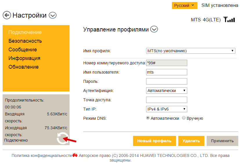Click the connection refresh icon
The width and height of the screenshot is (240, 163).
point(61,138)
